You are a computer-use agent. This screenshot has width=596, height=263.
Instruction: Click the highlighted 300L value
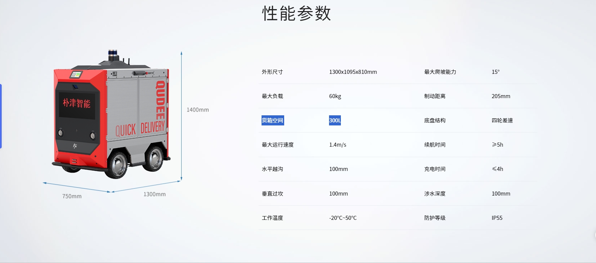click(x=334, y=120)
